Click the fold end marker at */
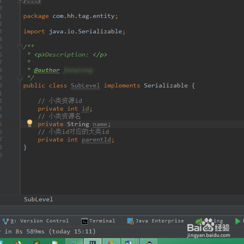 (20, 78)
